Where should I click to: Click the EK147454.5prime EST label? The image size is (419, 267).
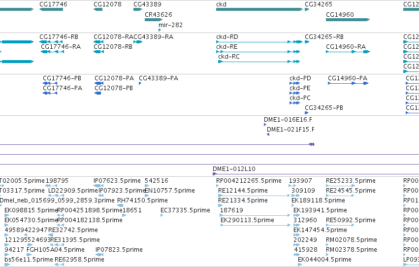tap(320, 230)
